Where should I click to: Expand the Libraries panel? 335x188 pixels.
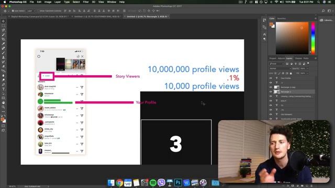pos(326,20)
